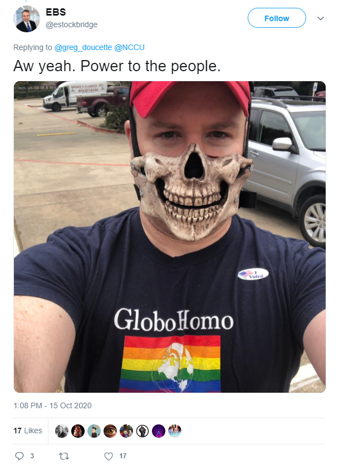339x470 pixels.
Task: Open the @greg_doucette mention link
Action: [83, 47]
